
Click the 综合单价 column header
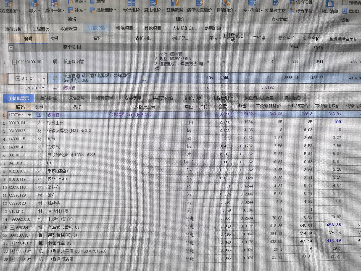coord(287,38)
